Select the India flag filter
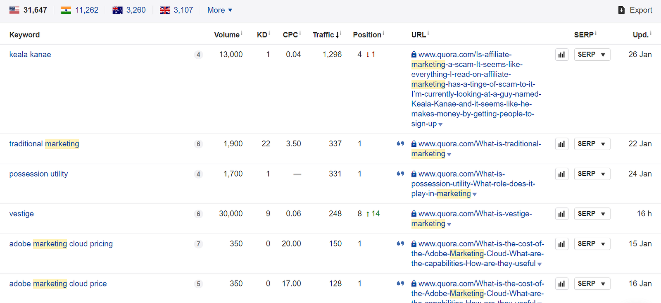Screen dimensions: 661x303 [x=66, y=10]
